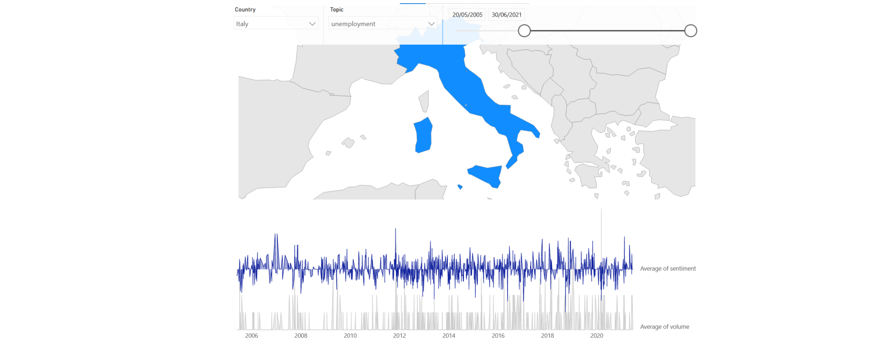Expand the Topic dropdown showing unemployment
Viewport: 889px width, 342px height.
[x=383, y=24]
